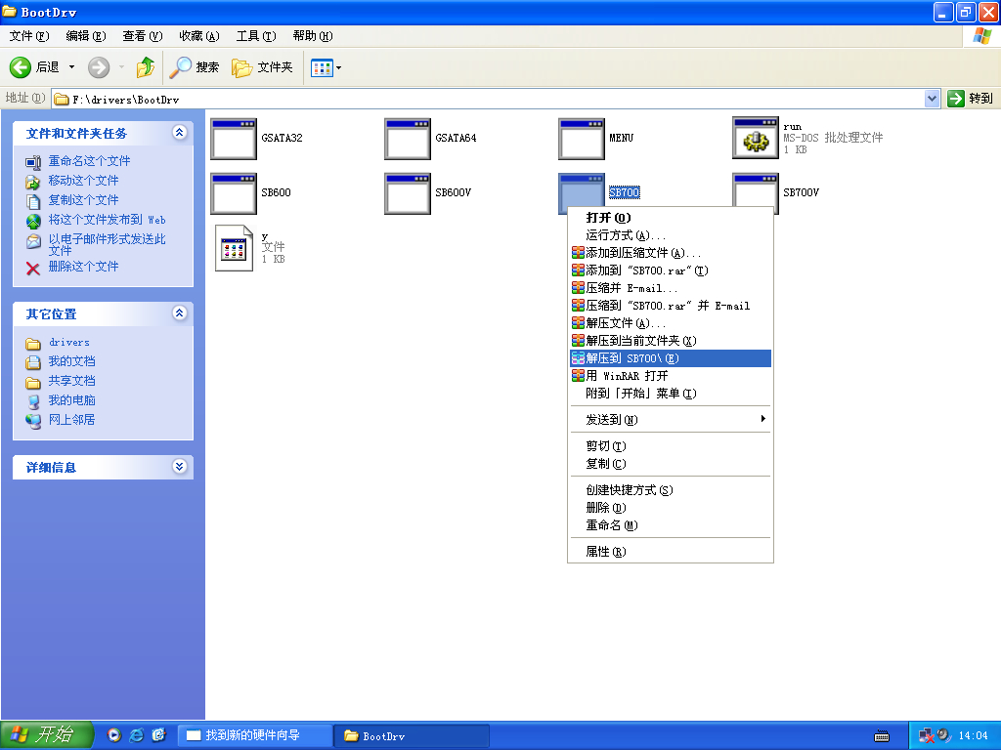Open the 发送到 submenu
The width and height of the screenshot is (1001, 750).
pyautogui.click(x=612, y=420)
